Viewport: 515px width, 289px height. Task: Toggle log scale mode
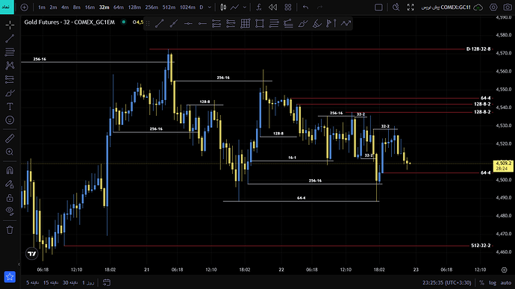tap(493, 282)
